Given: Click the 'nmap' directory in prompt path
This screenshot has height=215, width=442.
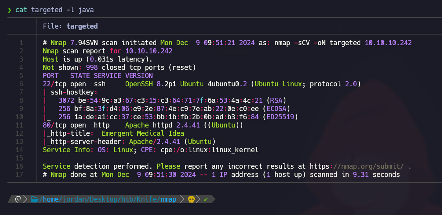Looking at the screenshot, I should 168,200.
